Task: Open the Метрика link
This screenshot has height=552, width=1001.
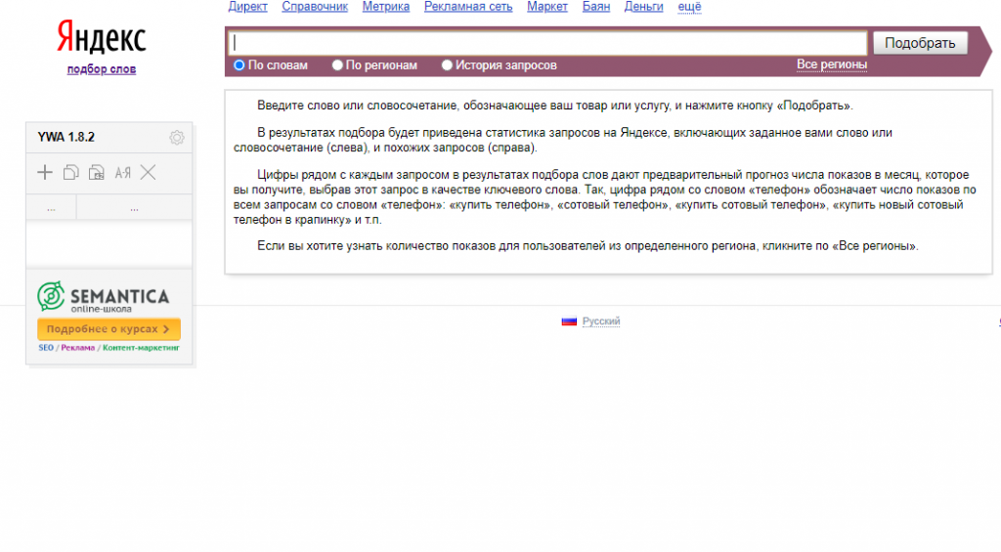Action: tap(385, 7)
